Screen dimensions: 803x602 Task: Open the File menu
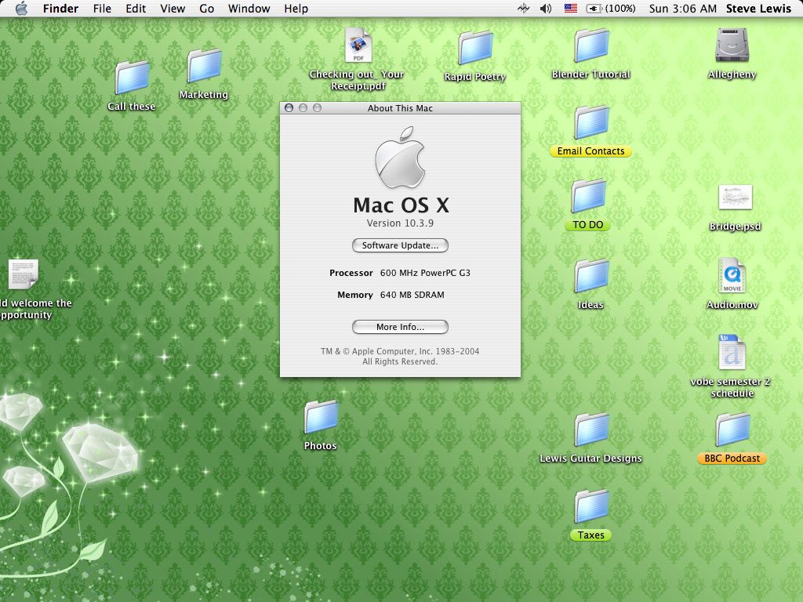click(102, 8)
